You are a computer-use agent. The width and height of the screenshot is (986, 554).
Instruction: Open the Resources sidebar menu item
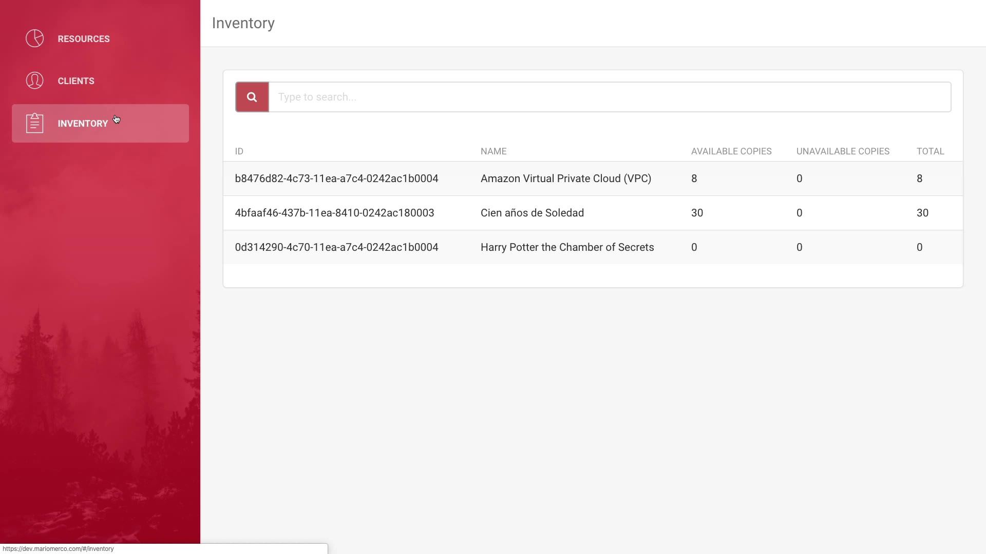(84, 39)
